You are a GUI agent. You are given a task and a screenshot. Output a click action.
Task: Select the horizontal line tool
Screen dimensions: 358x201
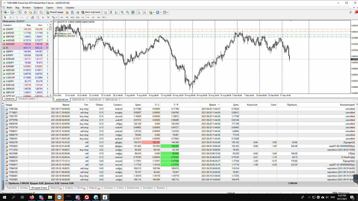pyautogui.click(x=22, y=17)
